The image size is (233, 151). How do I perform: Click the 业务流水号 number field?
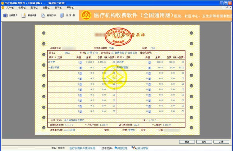[69, 48]
